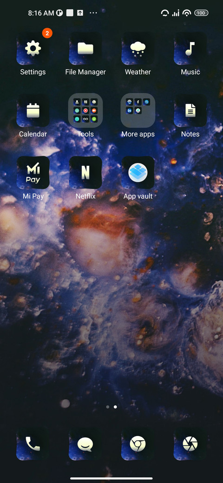The height and width of the screenshot is (483, 223).
Task: Open the Phone dialer in dock
Action: pyautogui.click(x=33, y=444)
